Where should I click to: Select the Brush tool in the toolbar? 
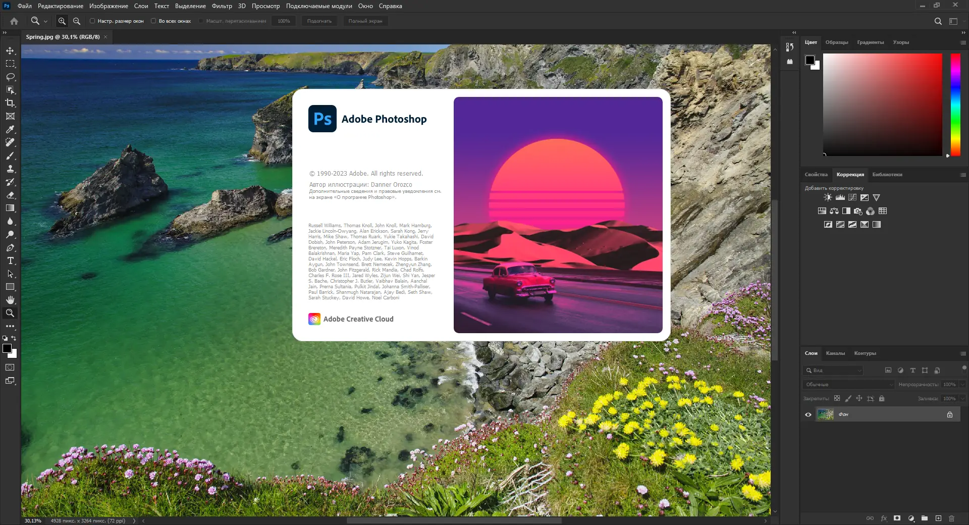[10, 156]
